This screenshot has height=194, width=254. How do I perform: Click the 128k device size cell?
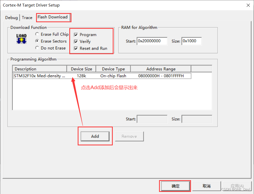[x=81, y=76]
